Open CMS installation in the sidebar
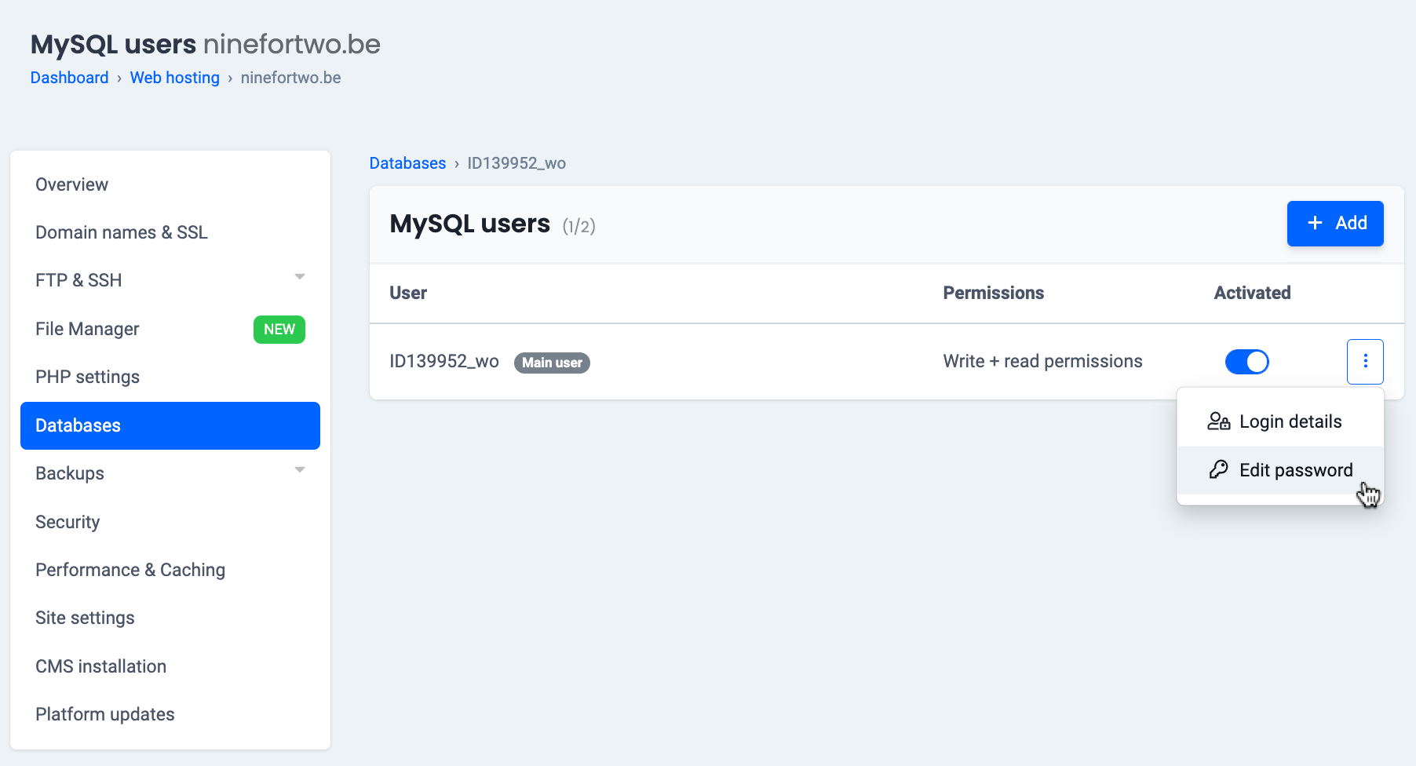 100,666
